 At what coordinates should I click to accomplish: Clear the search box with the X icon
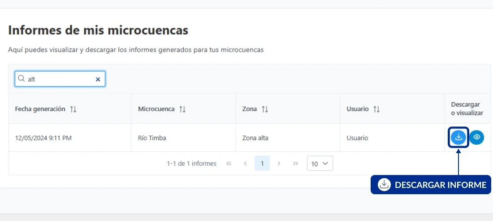coord(98,79)
